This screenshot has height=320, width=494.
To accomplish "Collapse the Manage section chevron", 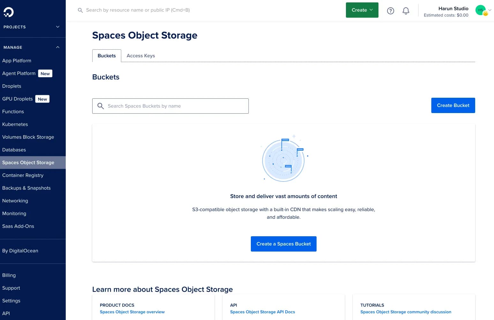I will pos(58,47).
